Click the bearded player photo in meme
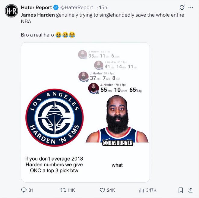Image resolution: width=199 pixels, height=198 pixels. coord(117,119)
